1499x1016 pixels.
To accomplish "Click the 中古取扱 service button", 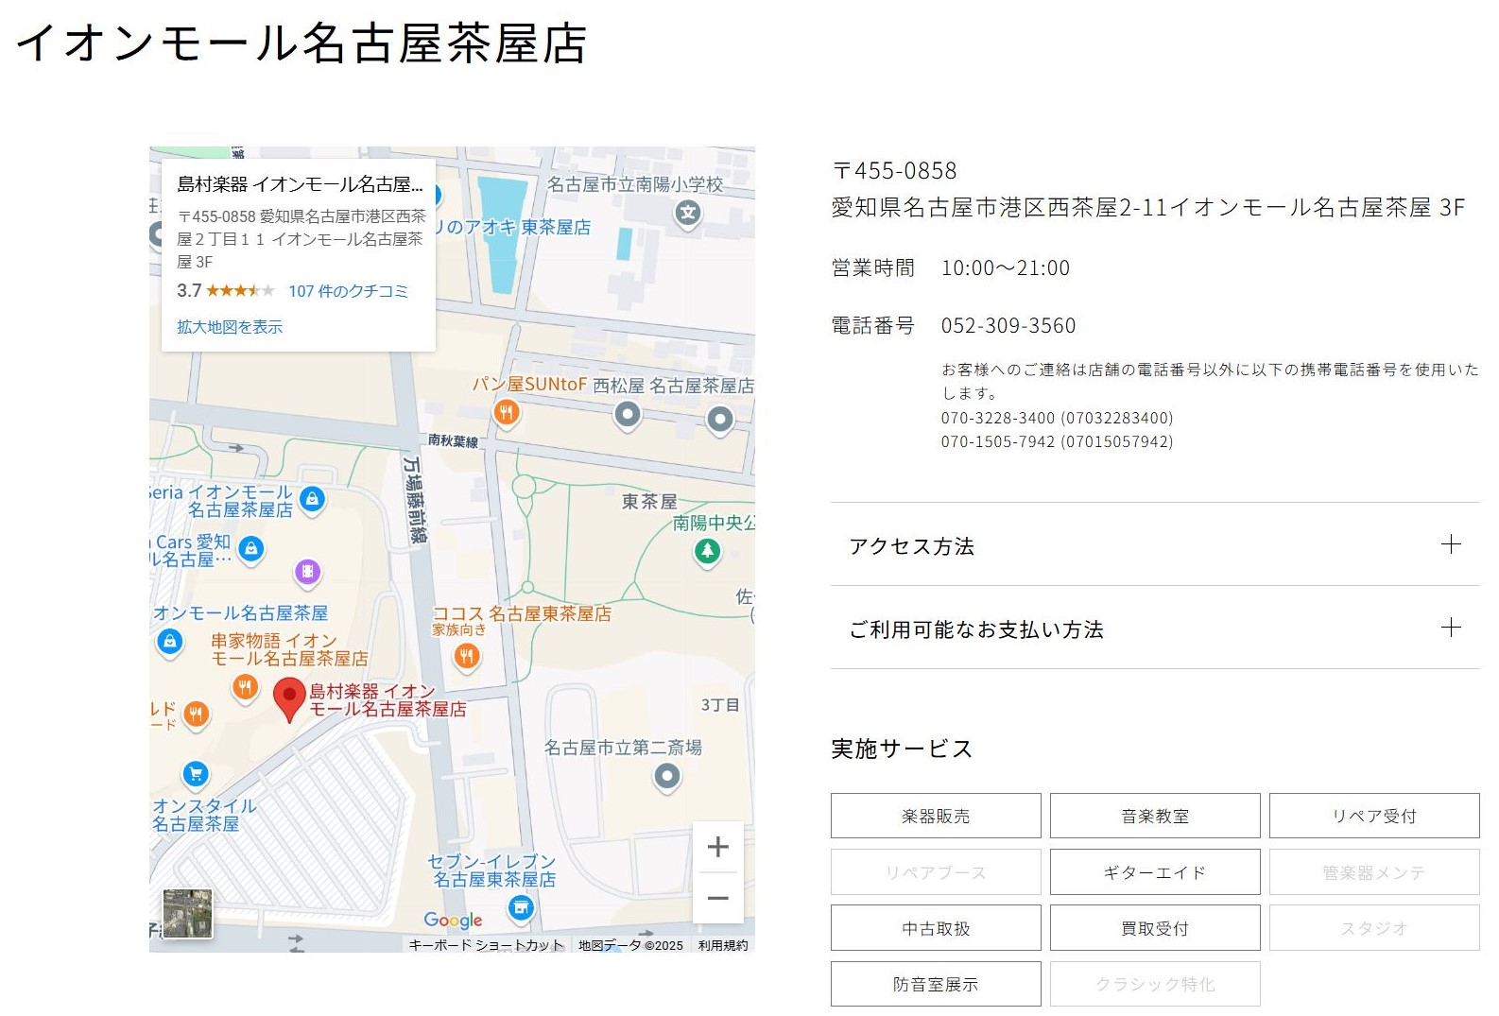I will point(936,928).
